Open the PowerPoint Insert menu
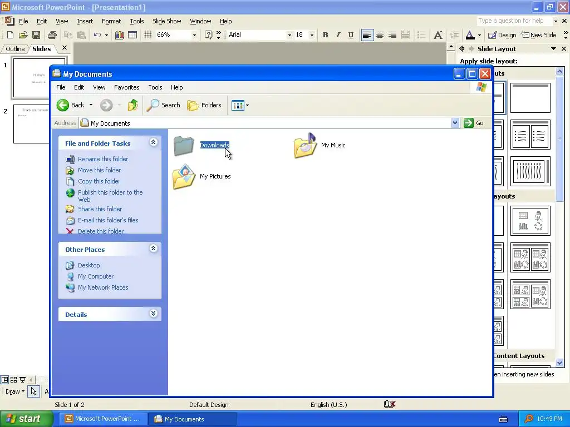Viewport: 570px width, 427px height. (x=85, y=21)
